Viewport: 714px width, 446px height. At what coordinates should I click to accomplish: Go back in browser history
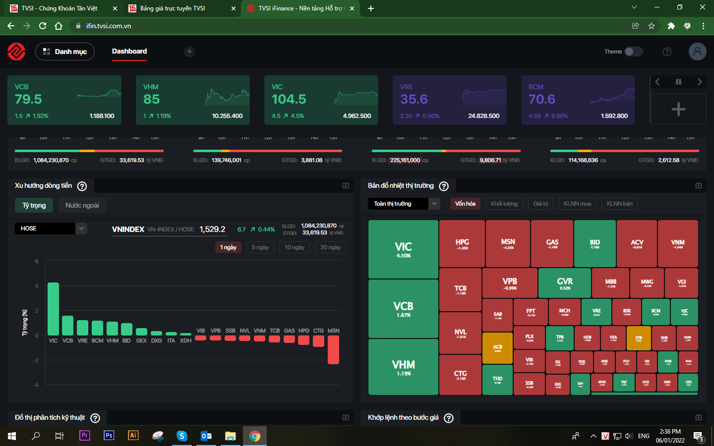pos(11,26)
